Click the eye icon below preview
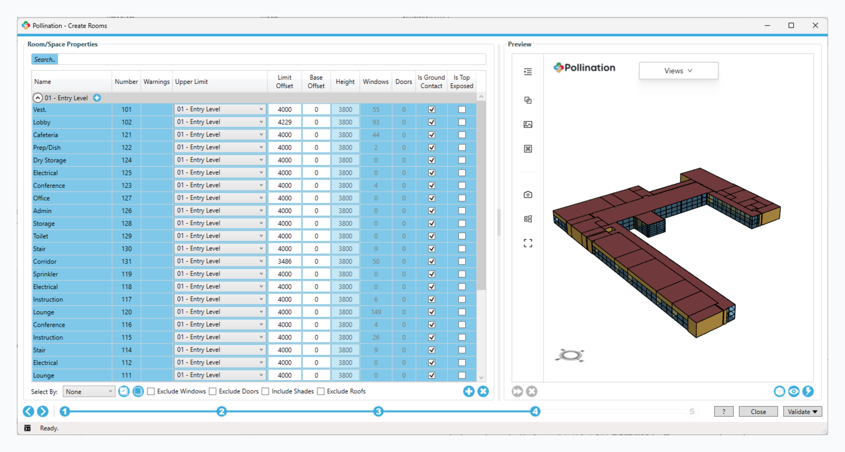The width and height of the screenshot is (845, 452). [794, 391]
